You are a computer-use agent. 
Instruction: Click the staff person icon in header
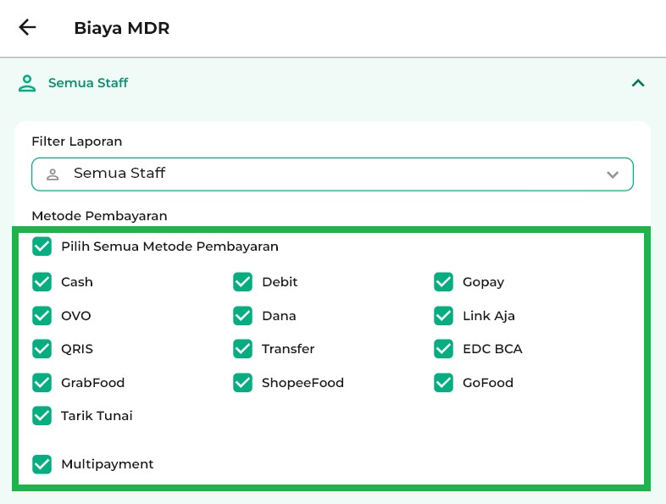[x=28, y=83]
